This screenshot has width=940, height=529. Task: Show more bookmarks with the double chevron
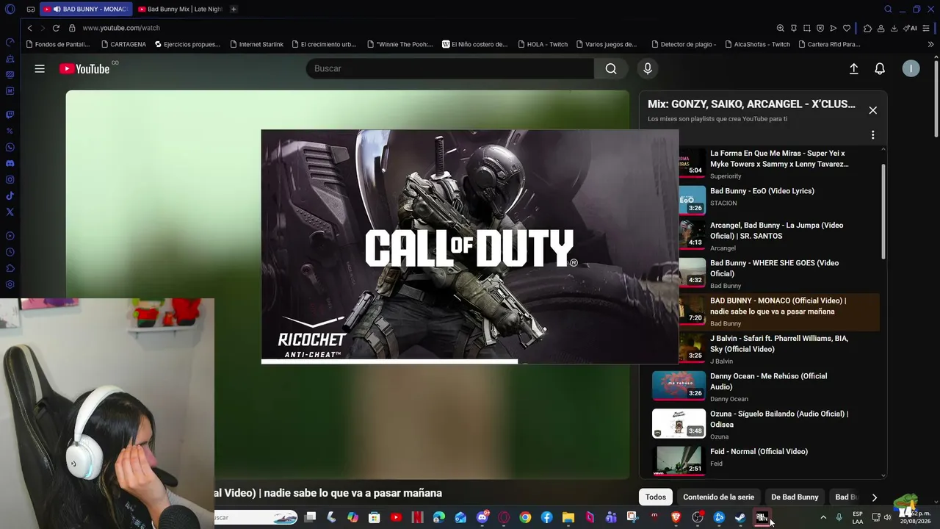pyautogui.click(x=930, y=44)
